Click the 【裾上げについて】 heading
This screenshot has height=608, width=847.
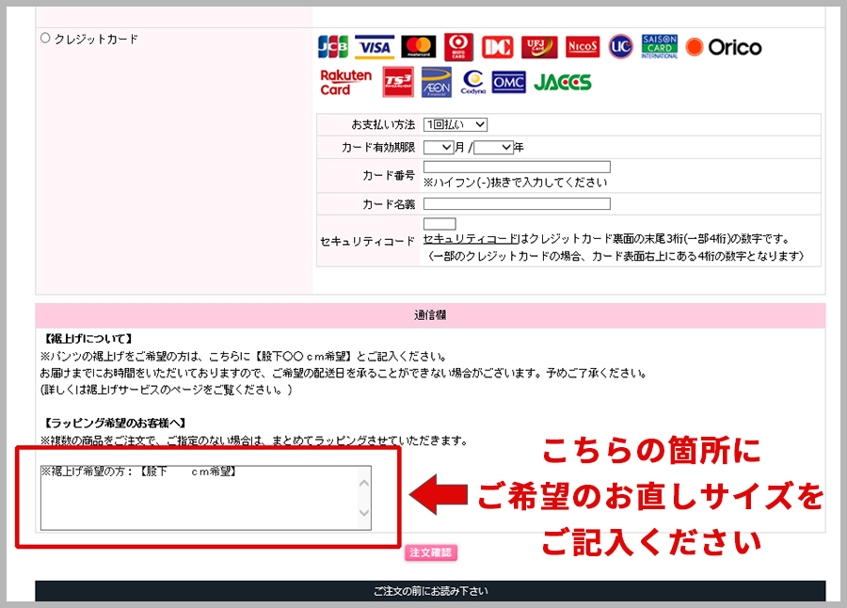click(87, 339)
